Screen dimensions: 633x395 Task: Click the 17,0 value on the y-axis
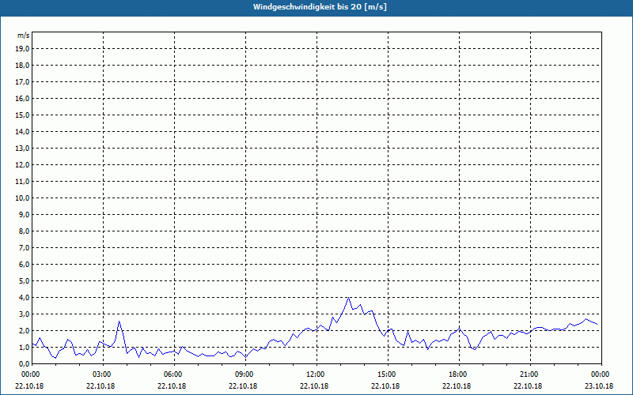(x=22, y=81)
